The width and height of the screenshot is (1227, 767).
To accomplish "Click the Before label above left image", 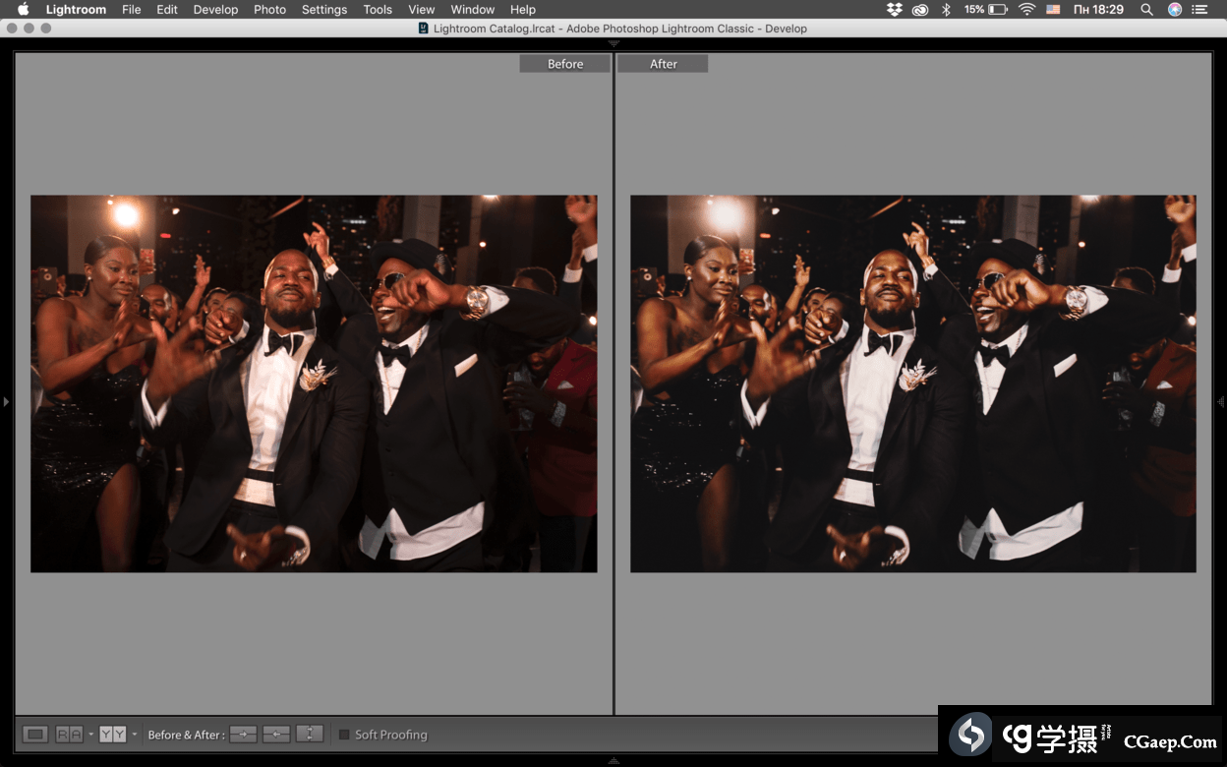I will (x=565, y=64).
